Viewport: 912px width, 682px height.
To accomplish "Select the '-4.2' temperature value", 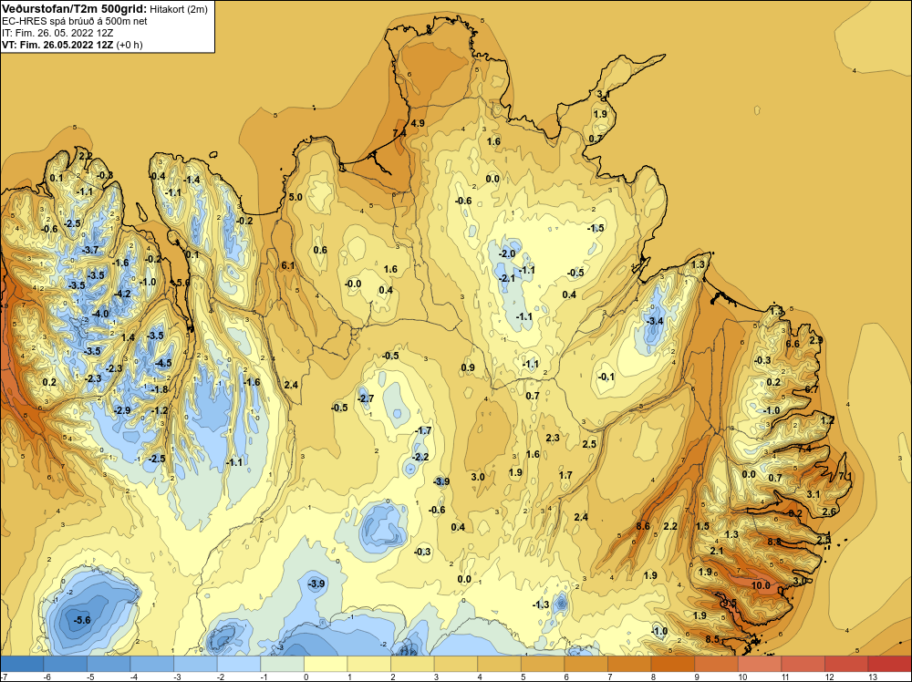I will coord(122,294).
